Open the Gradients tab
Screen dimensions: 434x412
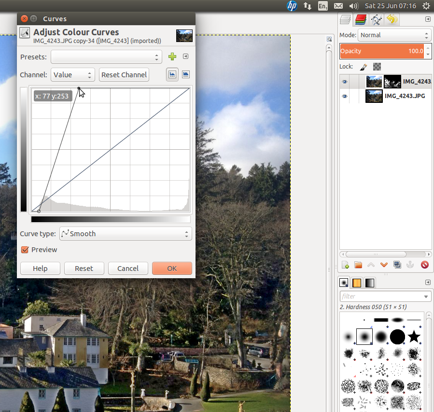[370, 283]
